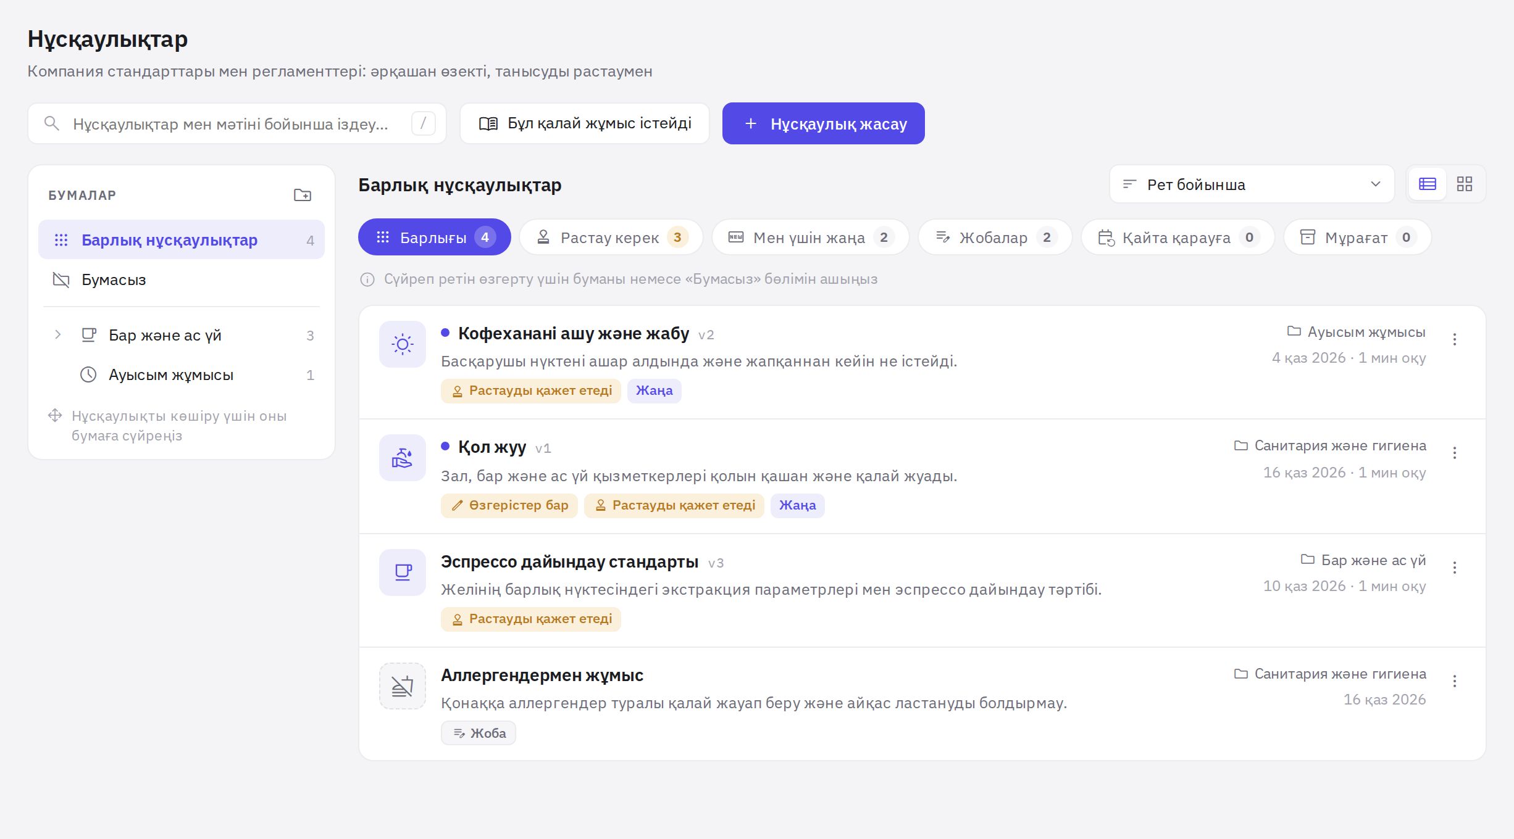Viewport: 1514px width, 839px height.
Task: Expand the Бар және ас үй folder
Action: coord(57,335)
